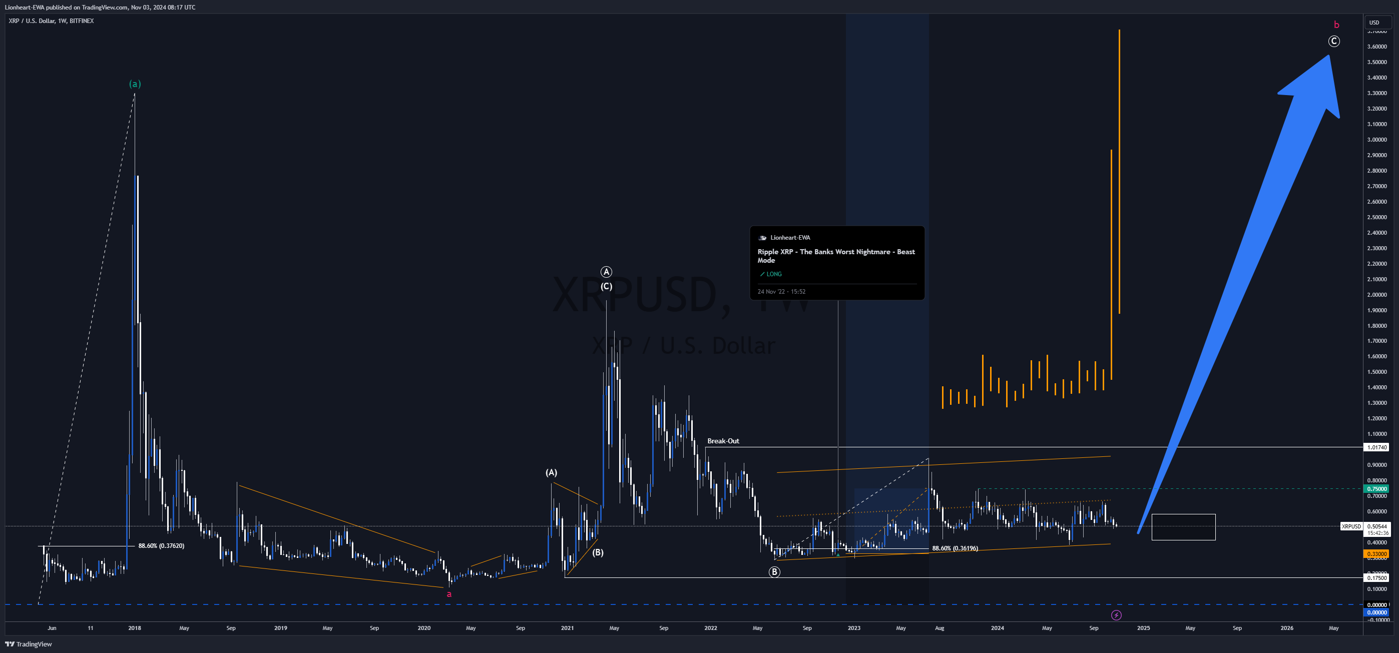The height and width of the screenshot is (653, 1399).
Task: Open the USD currency selector
Action: 1379,22
